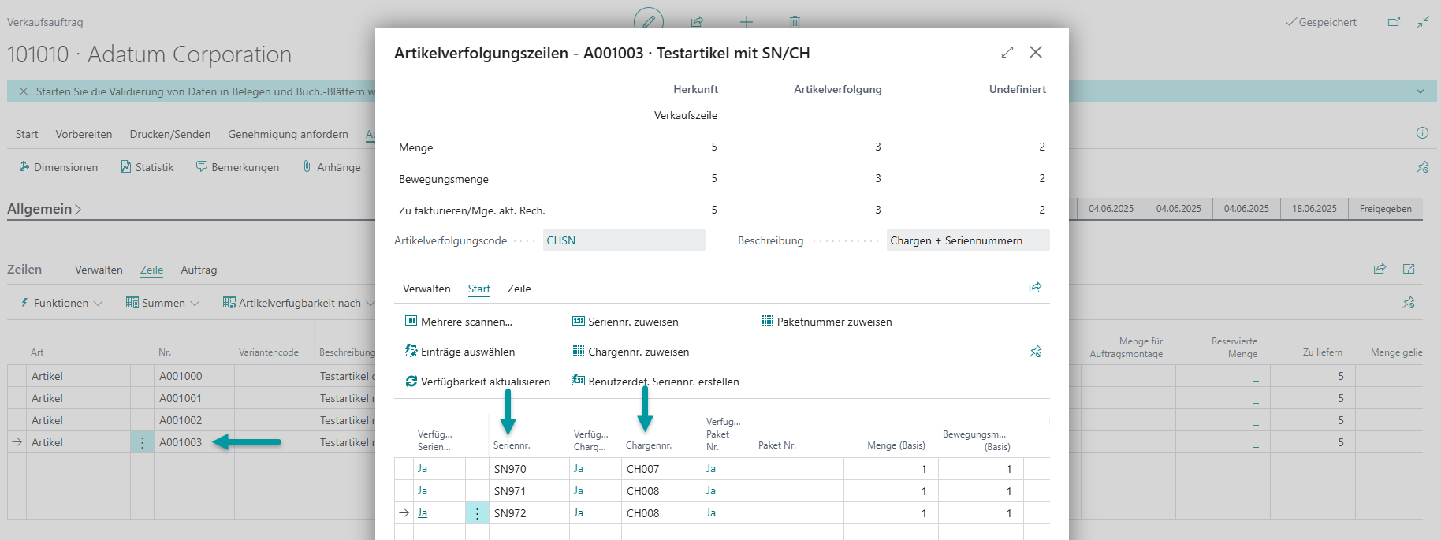Screen dimensions: 1441x540
Task: Open Start menu in sales order
Action: [27, 134]
